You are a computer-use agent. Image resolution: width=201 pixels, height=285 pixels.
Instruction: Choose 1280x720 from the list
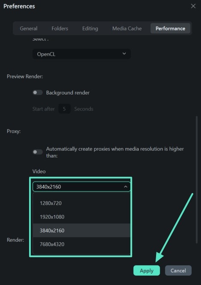tap(82, 203)
